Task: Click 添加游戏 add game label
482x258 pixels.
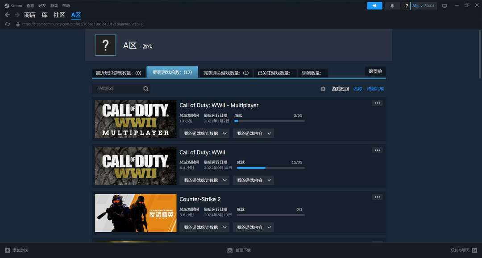Action: tap(20, 250)
